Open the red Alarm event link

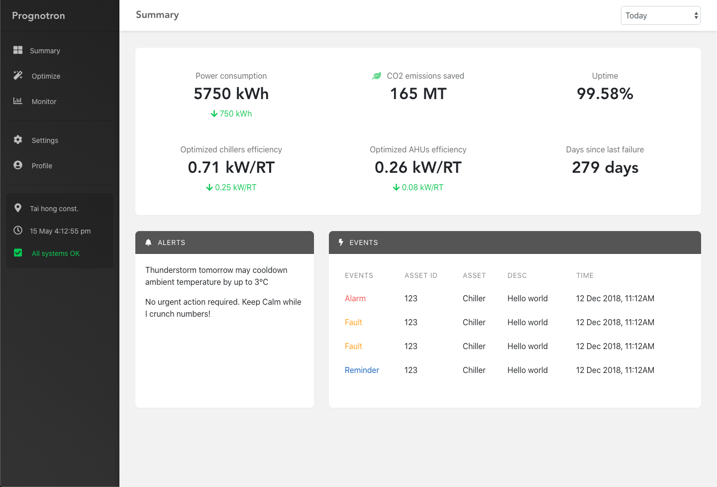355,298
